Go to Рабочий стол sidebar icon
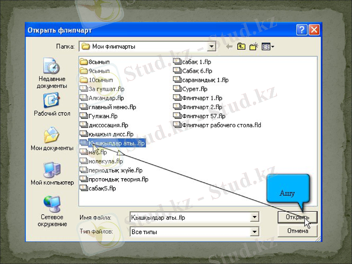Image resolution: width=352 pixels, height=264 pixels. [x=52, y=104]
